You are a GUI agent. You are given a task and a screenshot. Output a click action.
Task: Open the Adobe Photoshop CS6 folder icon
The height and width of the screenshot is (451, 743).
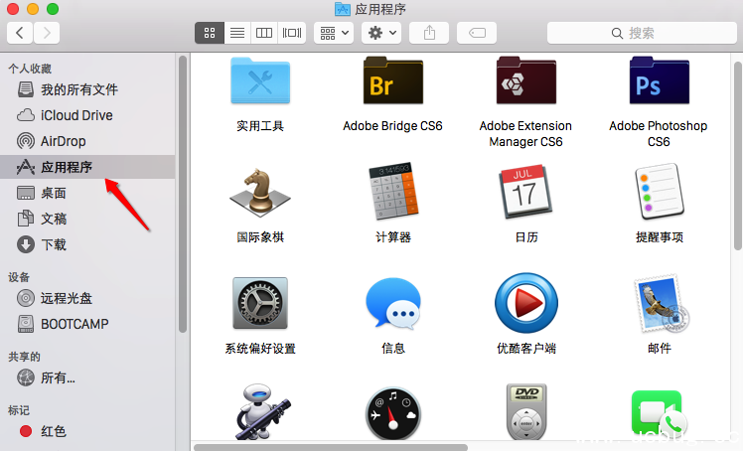pos(660,80)
